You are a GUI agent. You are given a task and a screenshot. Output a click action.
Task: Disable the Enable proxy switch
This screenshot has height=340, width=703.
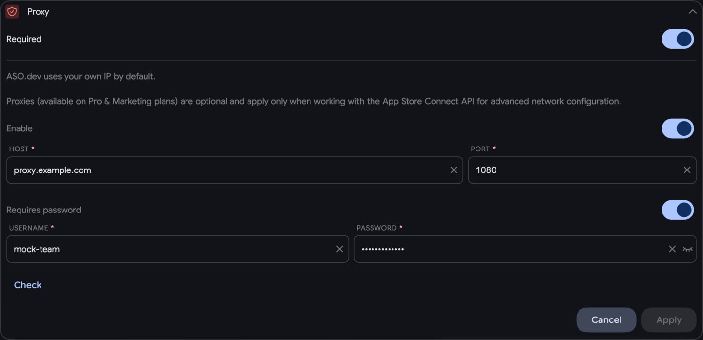click(678, 128)
